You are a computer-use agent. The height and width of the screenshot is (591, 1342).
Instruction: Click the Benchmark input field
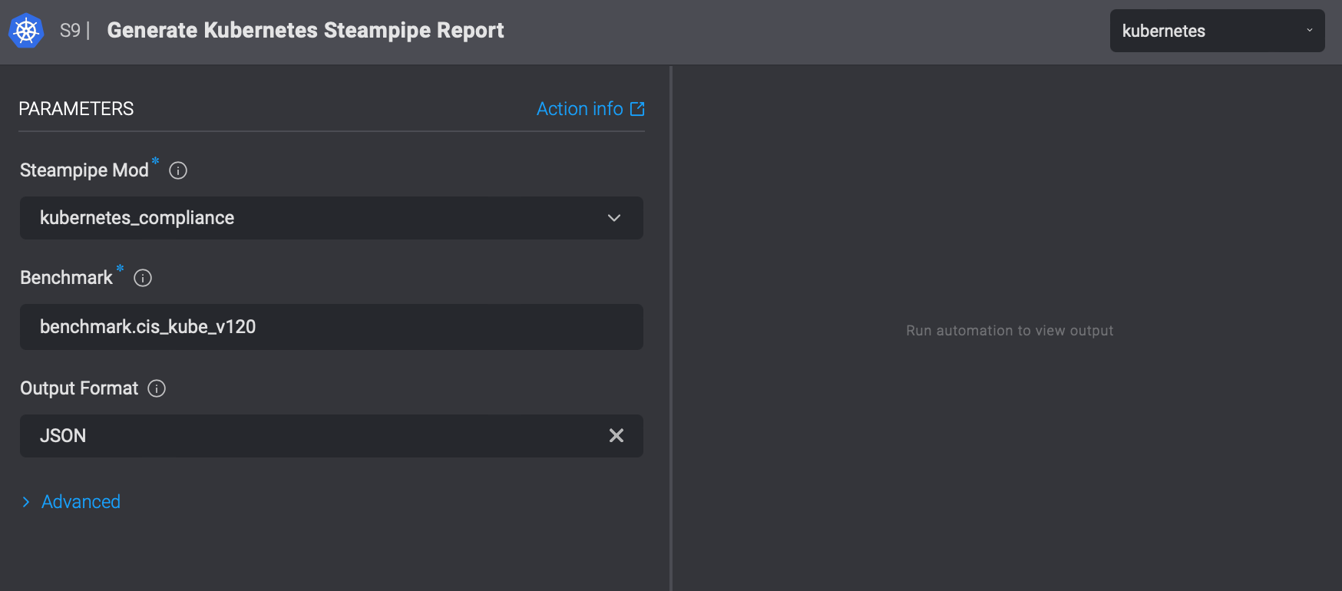coord(332,327)
